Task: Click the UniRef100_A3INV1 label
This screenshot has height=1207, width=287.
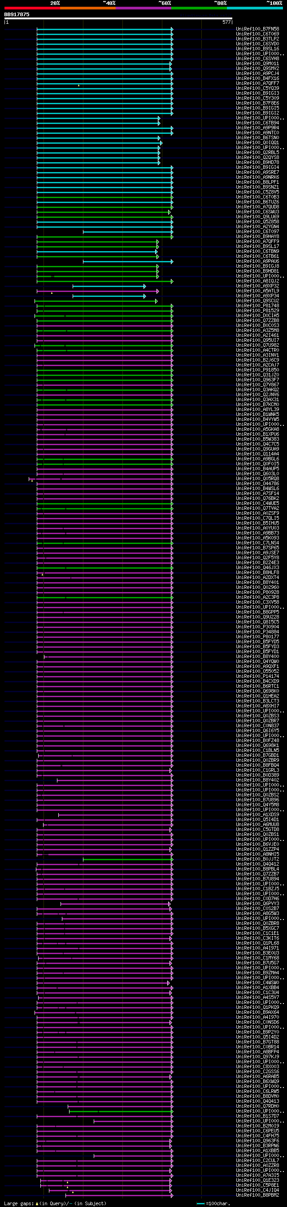Action: point(257,355)
